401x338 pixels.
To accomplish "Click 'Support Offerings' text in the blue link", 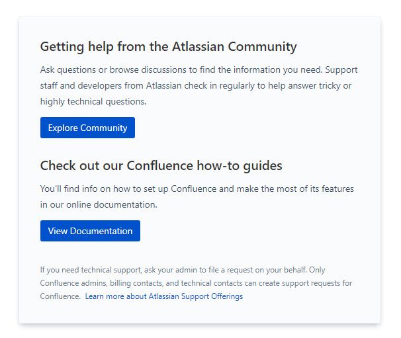I will point(212,296).
